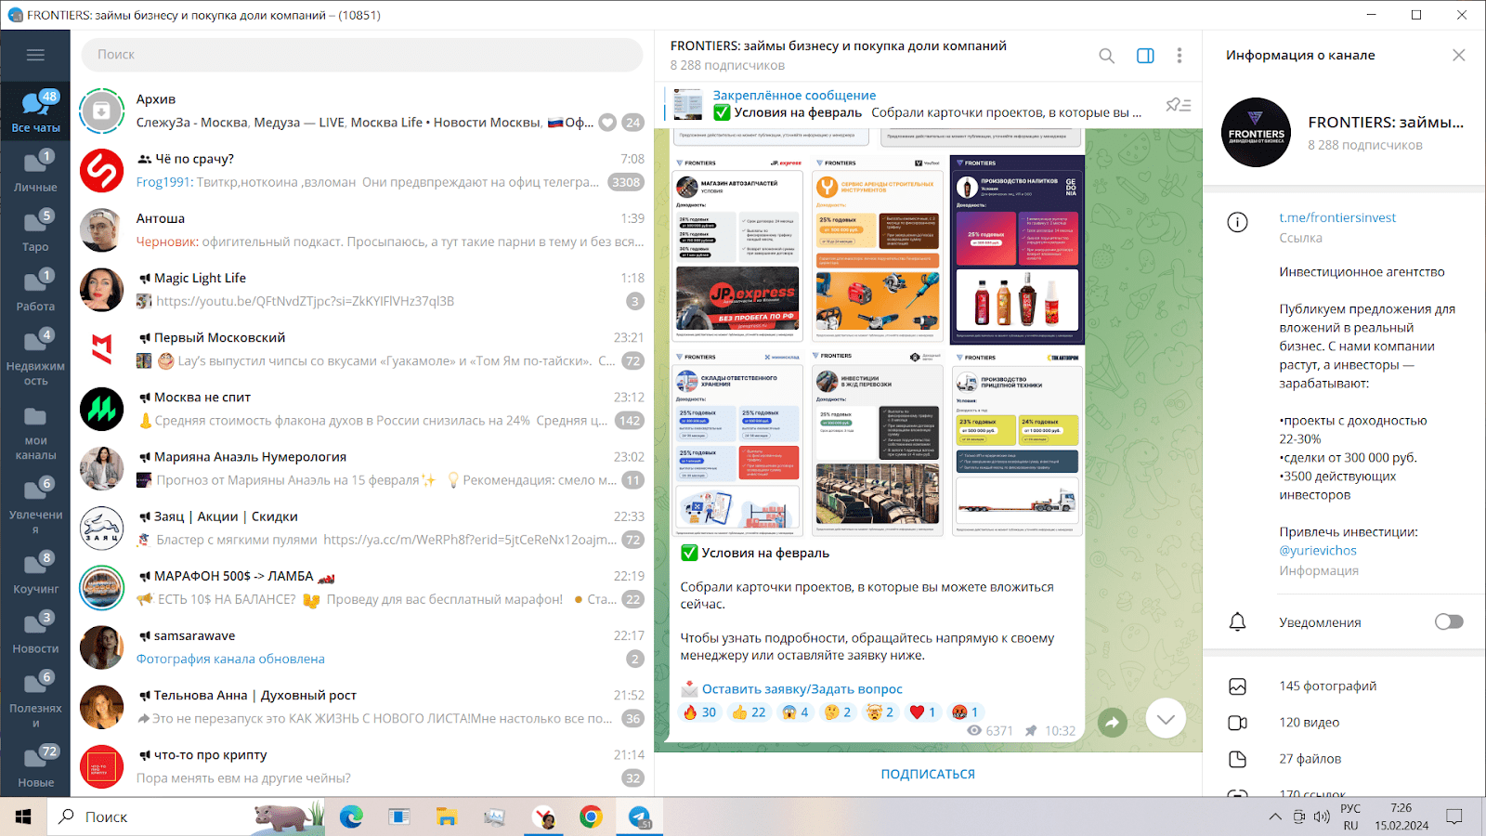Image resolution: width=1486 pixels, height=836 pixels.
Task: Click the 'Оставить заявку/Задать вопрос' link
Action: pos(802,689)
